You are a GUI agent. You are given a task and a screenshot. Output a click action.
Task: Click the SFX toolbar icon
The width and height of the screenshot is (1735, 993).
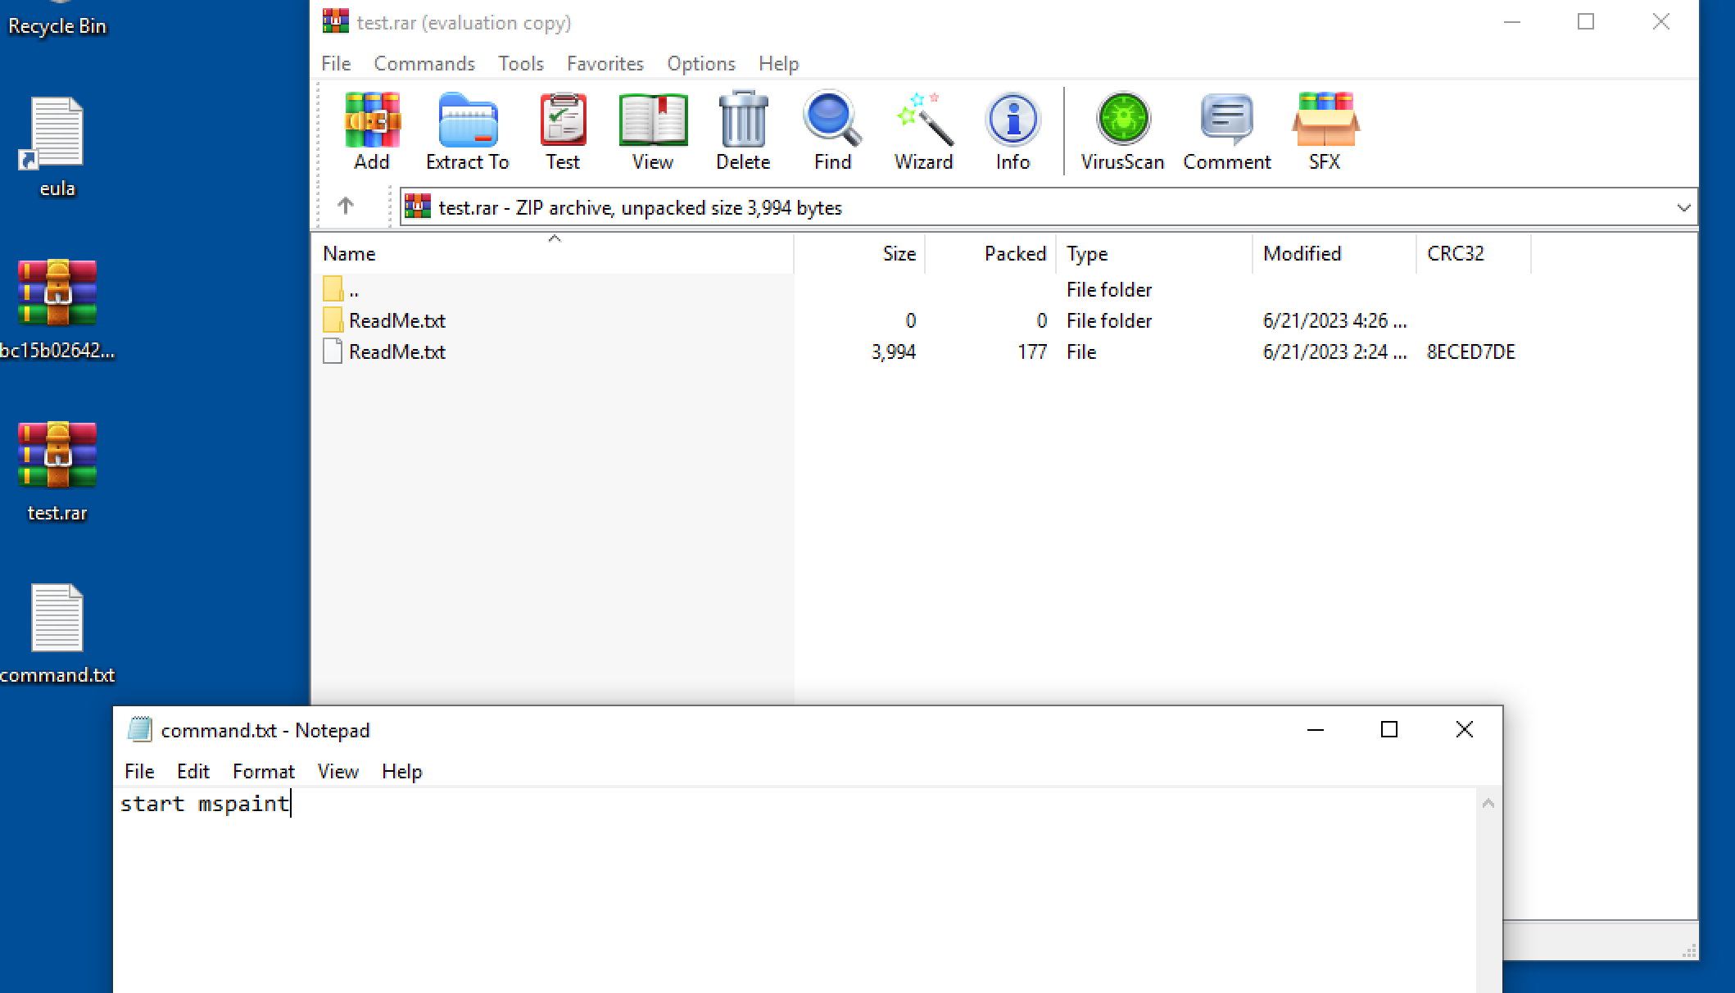[x=1325, y=131]
